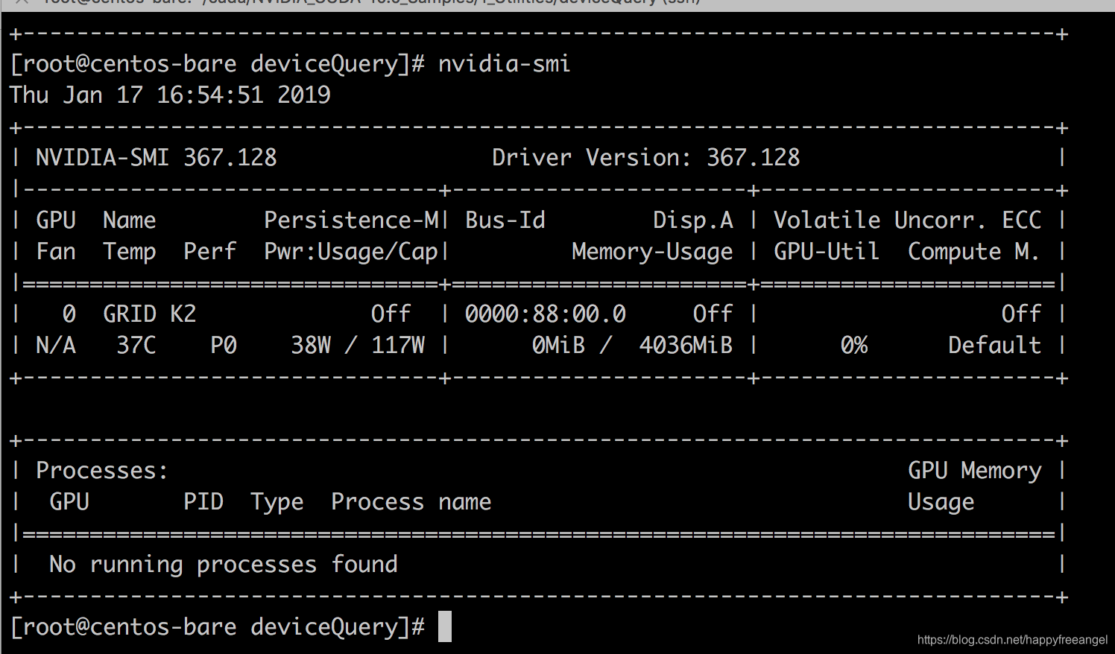Click the 0% GPU utilization value

pos(854,346)
